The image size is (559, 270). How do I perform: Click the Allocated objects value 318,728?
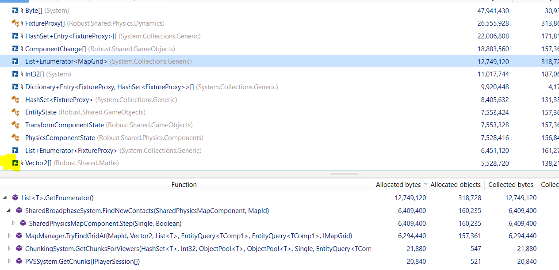click(x=470, y=198)
